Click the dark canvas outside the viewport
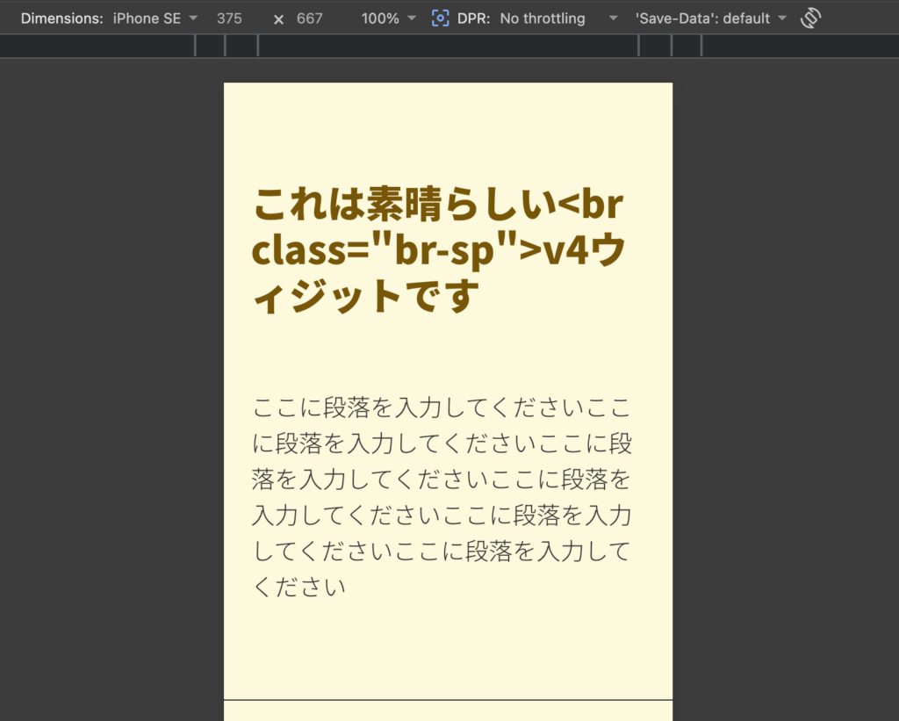899x721 pixels. pos(105,351)
